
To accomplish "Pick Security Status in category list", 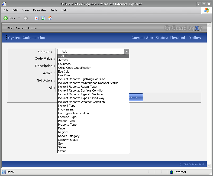I will pos(68,140).
